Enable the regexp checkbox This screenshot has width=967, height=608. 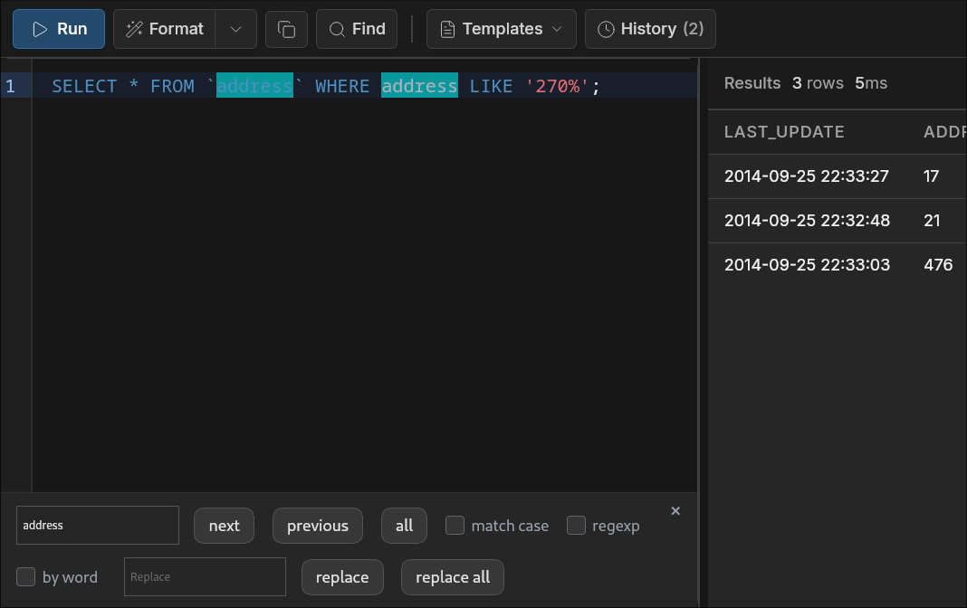576,526
